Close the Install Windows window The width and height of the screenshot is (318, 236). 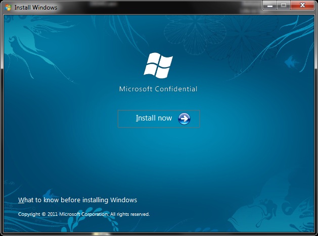coord(302,6)
